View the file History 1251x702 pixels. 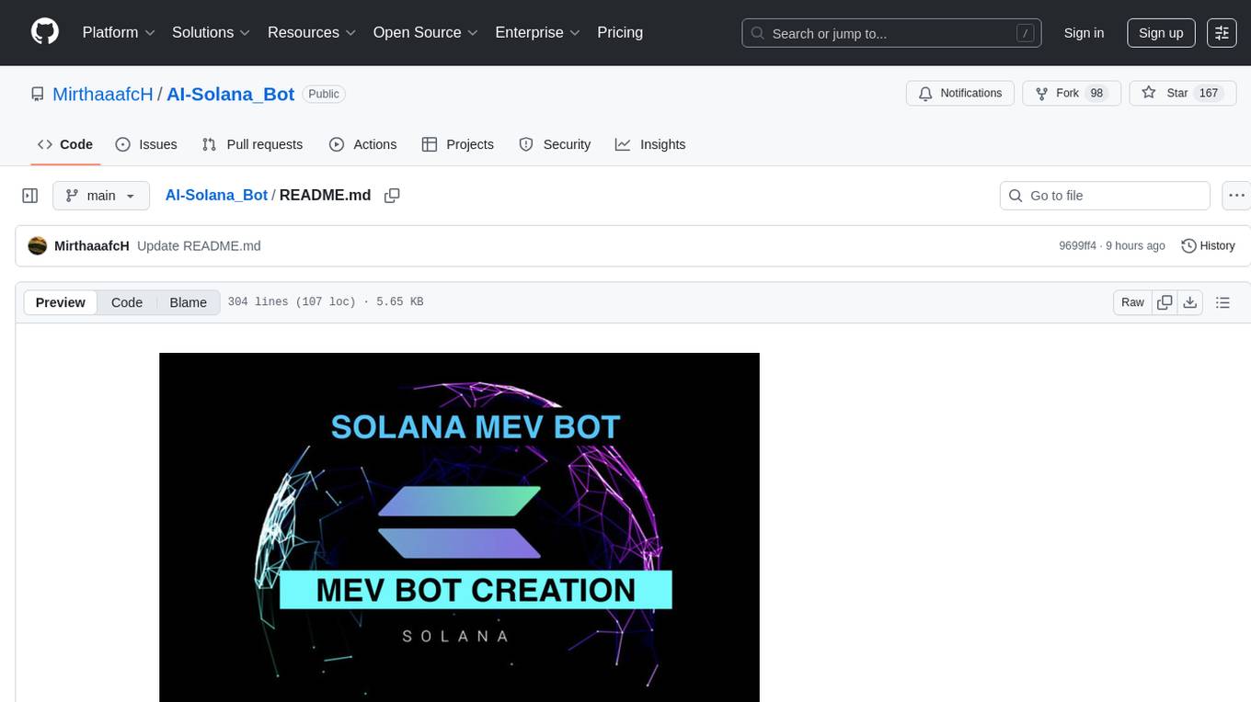click(1208, 245)
